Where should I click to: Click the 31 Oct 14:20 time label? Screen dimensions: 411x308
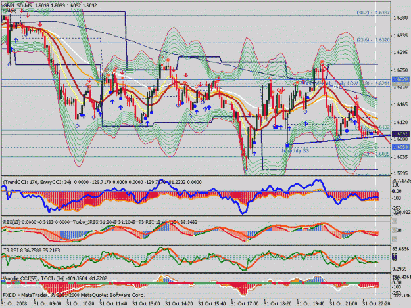pos(179,304)
